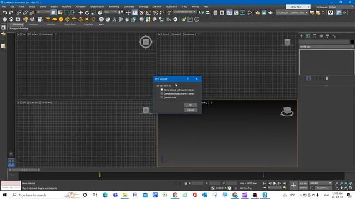
Task: Click the time slider frame indicator
Action: (x=24, y=170)
